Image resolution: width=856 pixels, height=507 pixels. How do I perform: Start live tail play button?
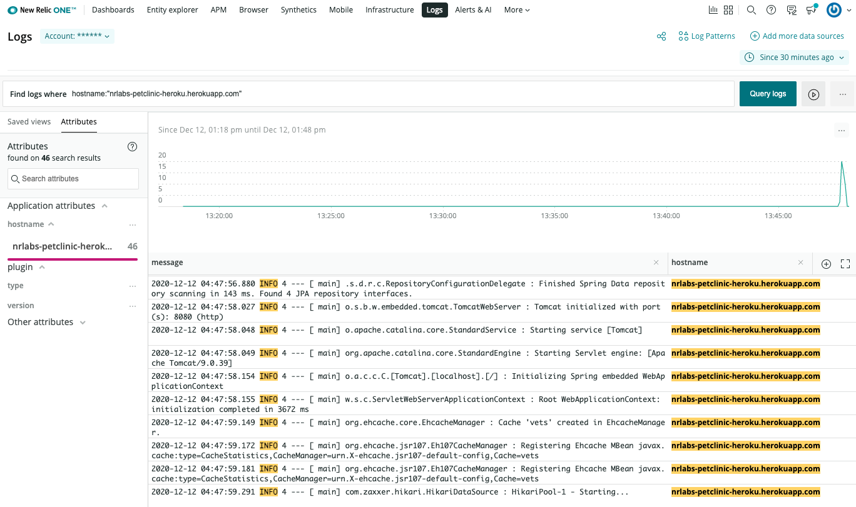[x=813, y=94]
